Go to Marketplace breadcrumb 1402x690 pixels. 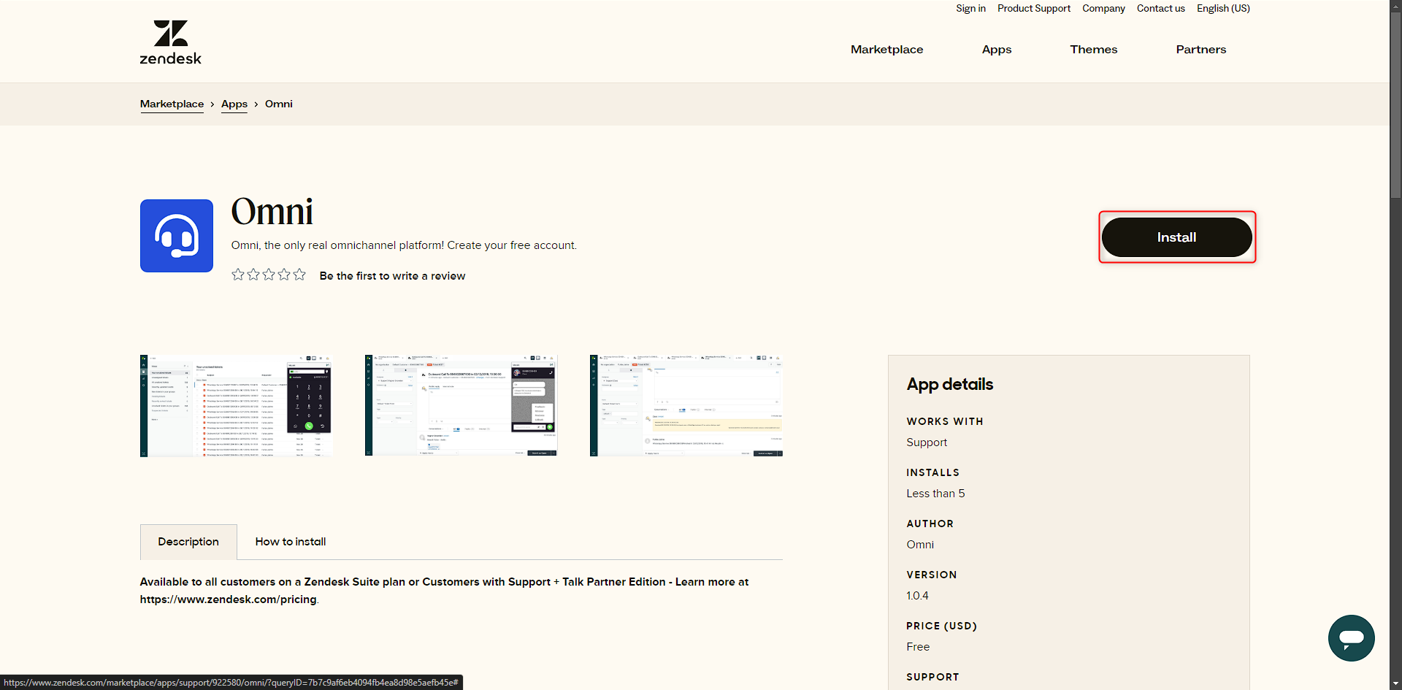click(x=172, y=104)
